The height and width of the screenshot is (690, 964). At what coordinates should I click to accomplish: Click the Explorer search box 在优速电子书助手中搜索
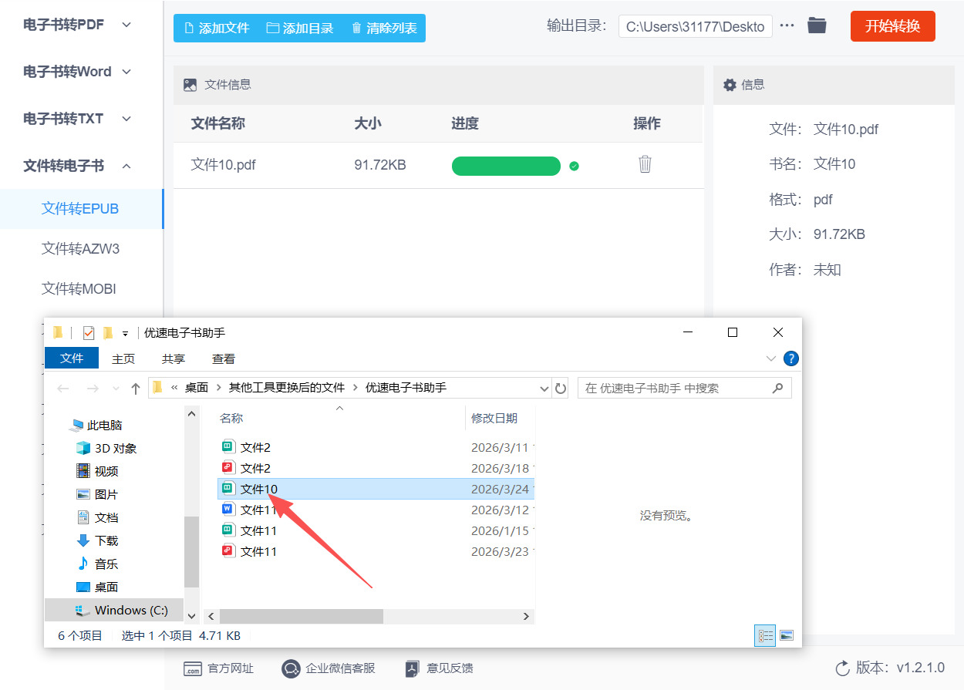(x=679, y=388)
